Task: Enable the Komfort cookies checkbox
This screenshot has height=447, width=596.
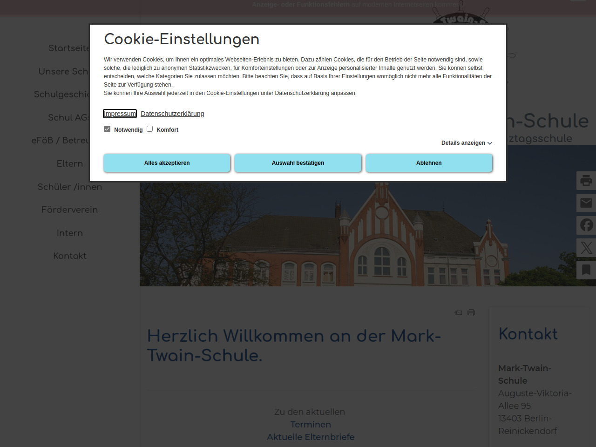Action: pos(150,129)
